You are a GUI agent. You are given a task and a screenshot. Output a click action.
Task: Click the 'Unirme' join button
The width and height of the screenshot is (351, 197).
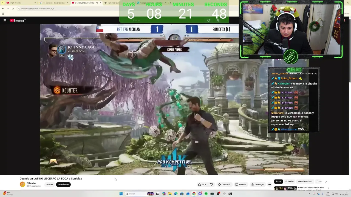50,184
